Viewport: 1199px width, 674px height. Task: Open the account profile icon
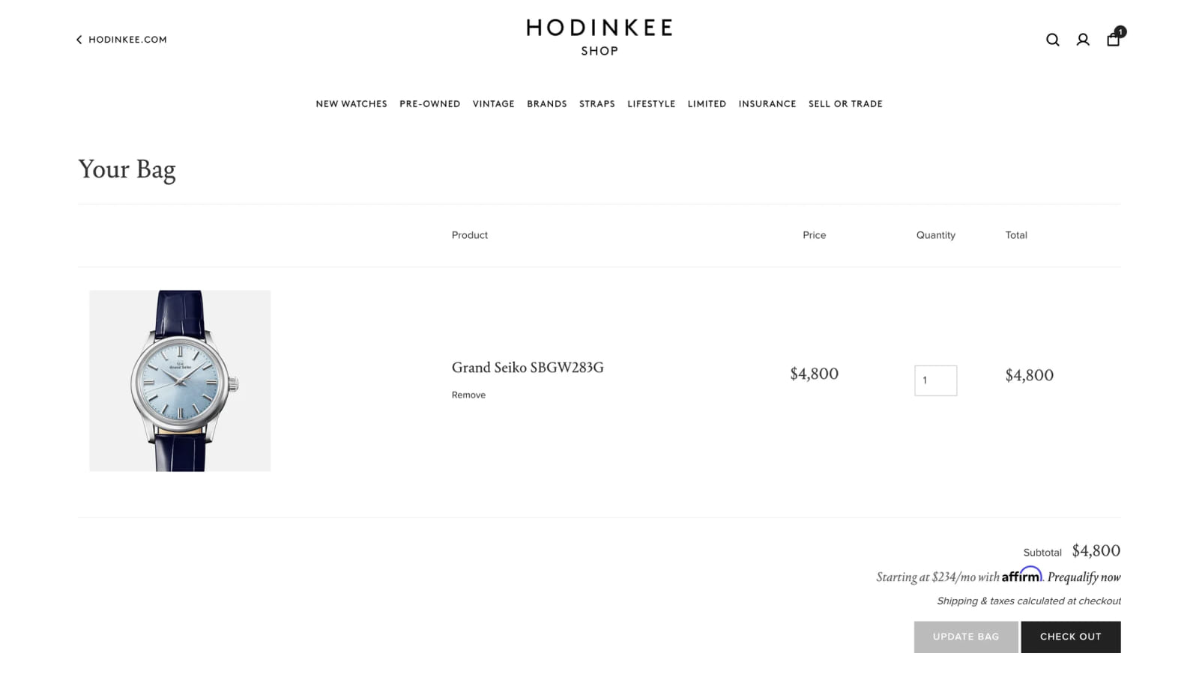1082,39
